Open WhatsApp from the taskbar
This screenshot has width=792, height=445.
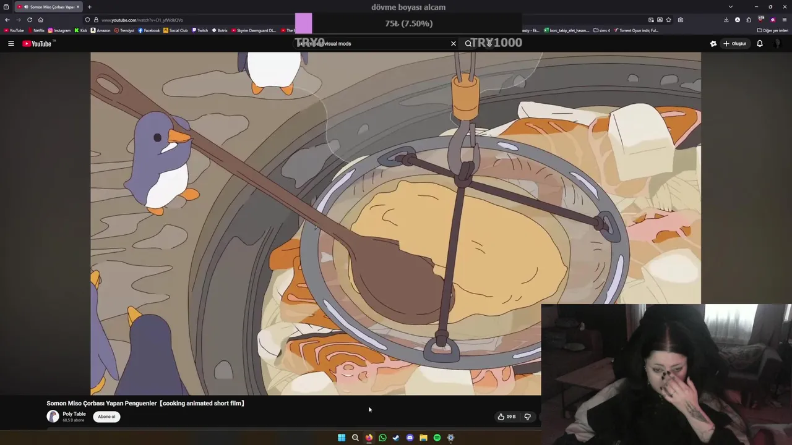pyautogui.click(x=382, y=438)
